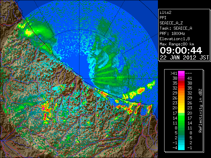Click the 09:00:44 timestamp

(x=181, y=50)
